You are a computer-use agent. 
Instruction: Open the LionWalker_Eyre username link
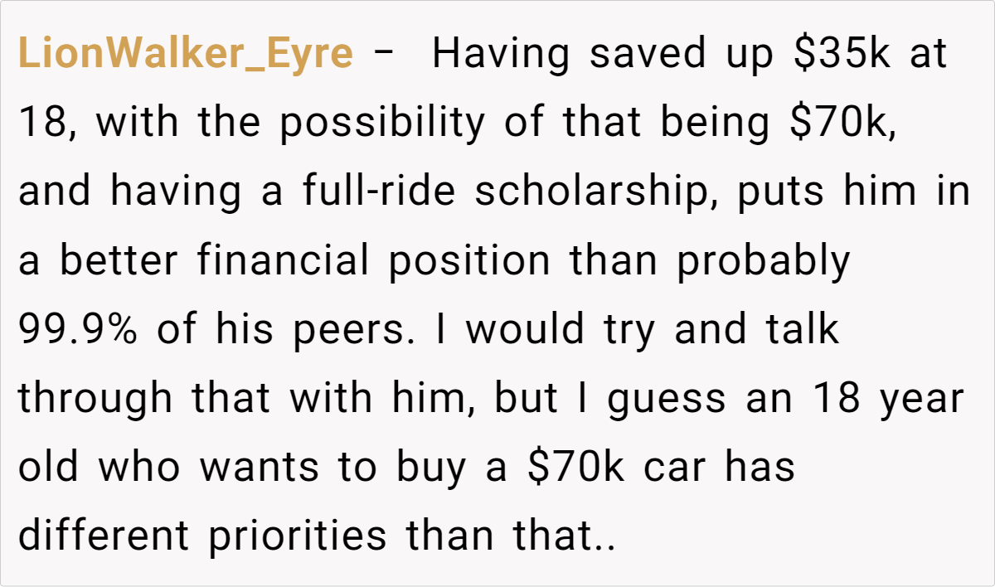click(185, 55)
